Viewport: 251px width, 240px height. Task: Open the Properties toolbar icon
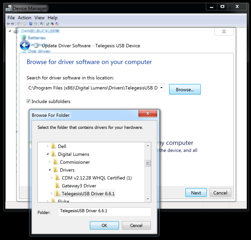tap(25, 24)
